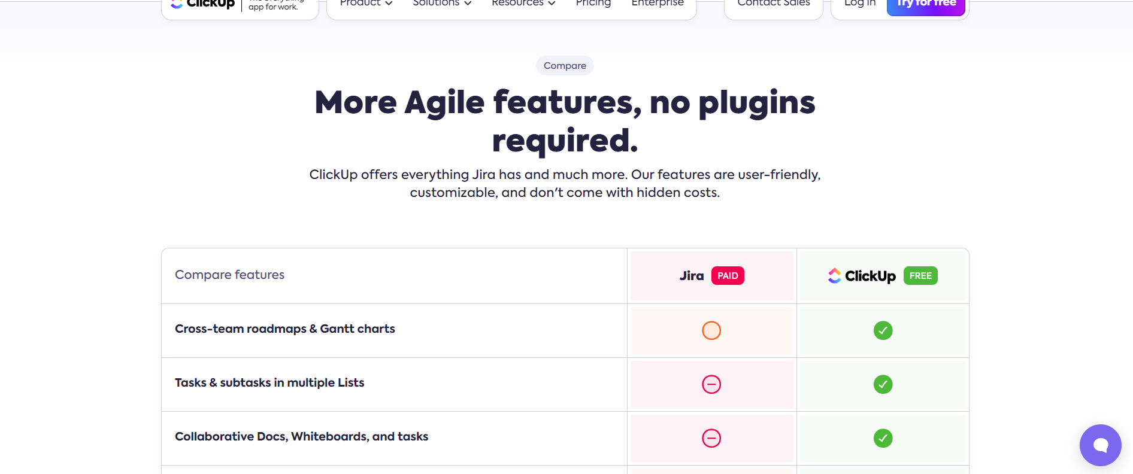Screen dimensions: 1133x474
Task: Click the orange partial circle icon for Cross-team roadmaps
Action: point(711,330)
